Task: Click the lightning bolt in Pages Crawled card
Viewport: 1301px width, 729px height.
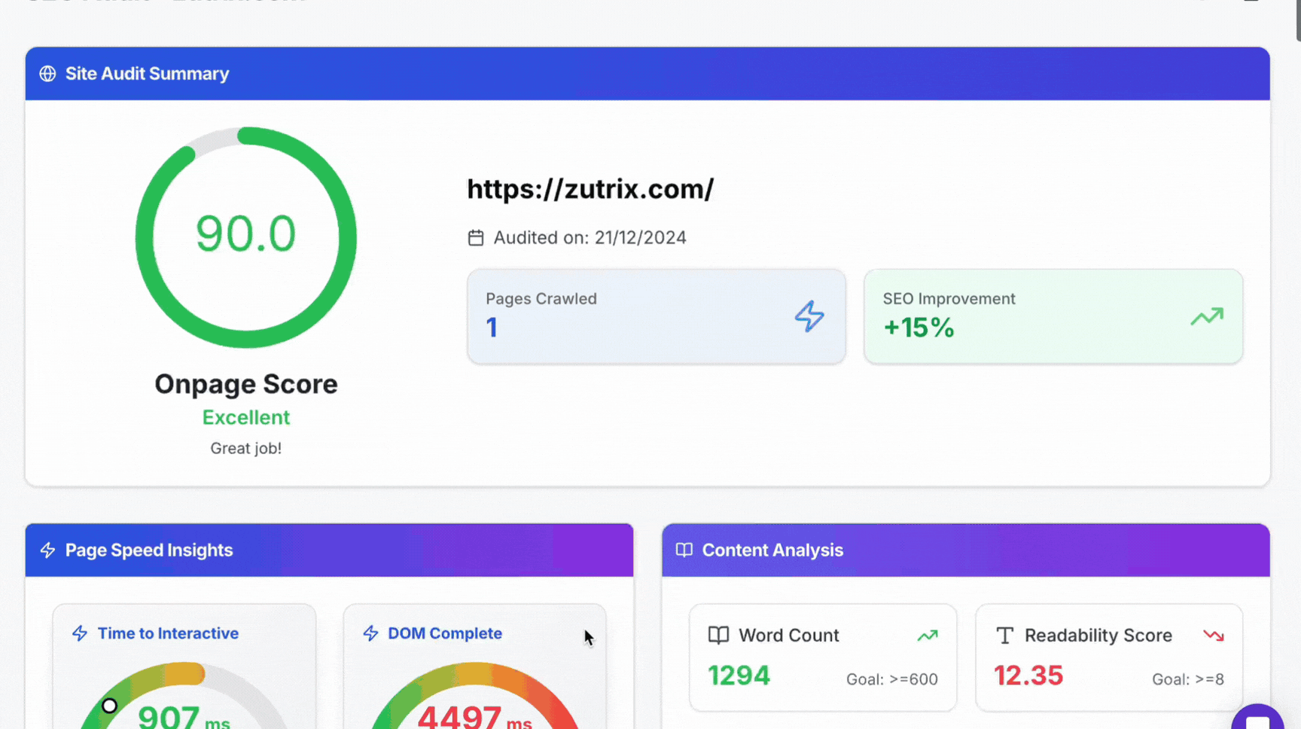Action: pyautogui.click(x=809, y=316)
